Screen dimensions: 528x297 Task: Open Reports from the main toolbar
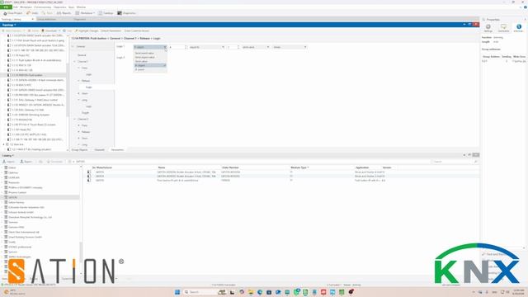(64, 13)
